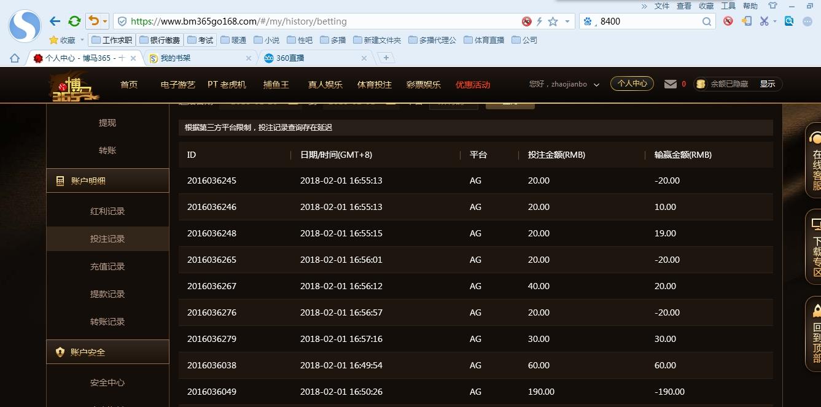
Task: Open 个人中心 with the gold button
Action: [632, 83]
